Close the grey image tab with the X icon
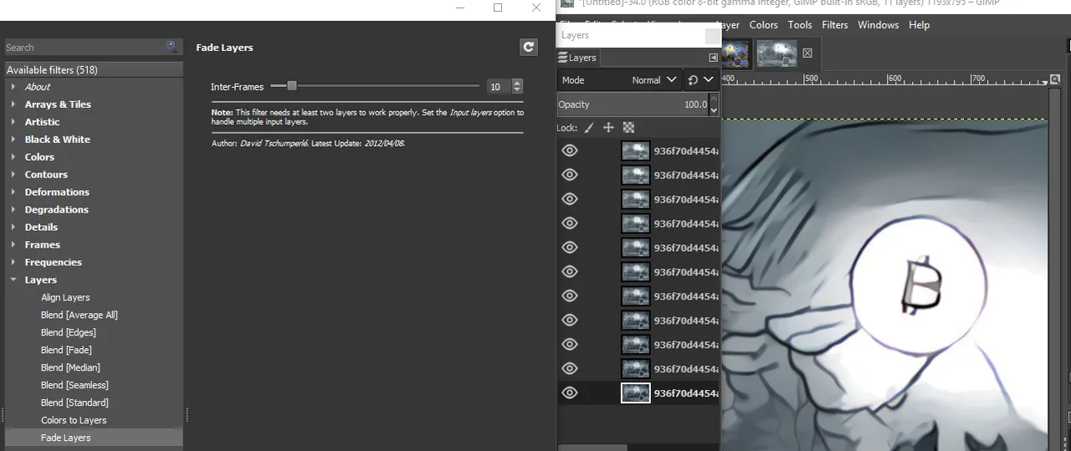1071x451 pixels. point(807,53)
